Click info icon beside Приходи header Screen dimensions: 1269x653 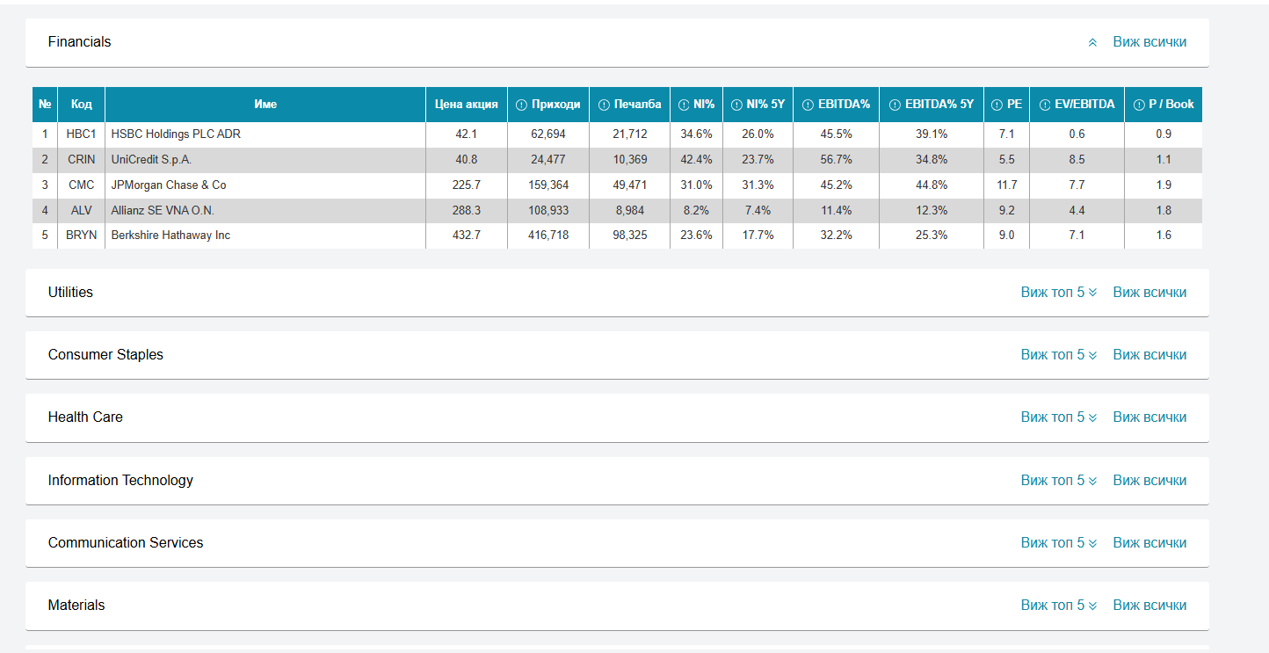(x=521, y=105)
